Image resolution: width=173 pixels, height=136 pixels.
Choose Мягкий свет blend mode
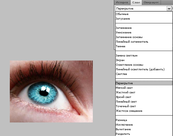124,88
